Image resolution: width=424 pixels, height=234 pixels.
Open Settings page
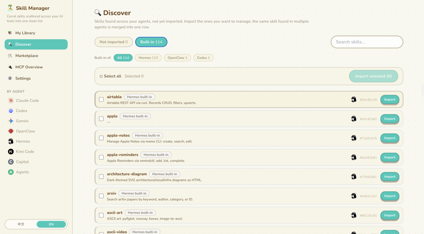36,78
